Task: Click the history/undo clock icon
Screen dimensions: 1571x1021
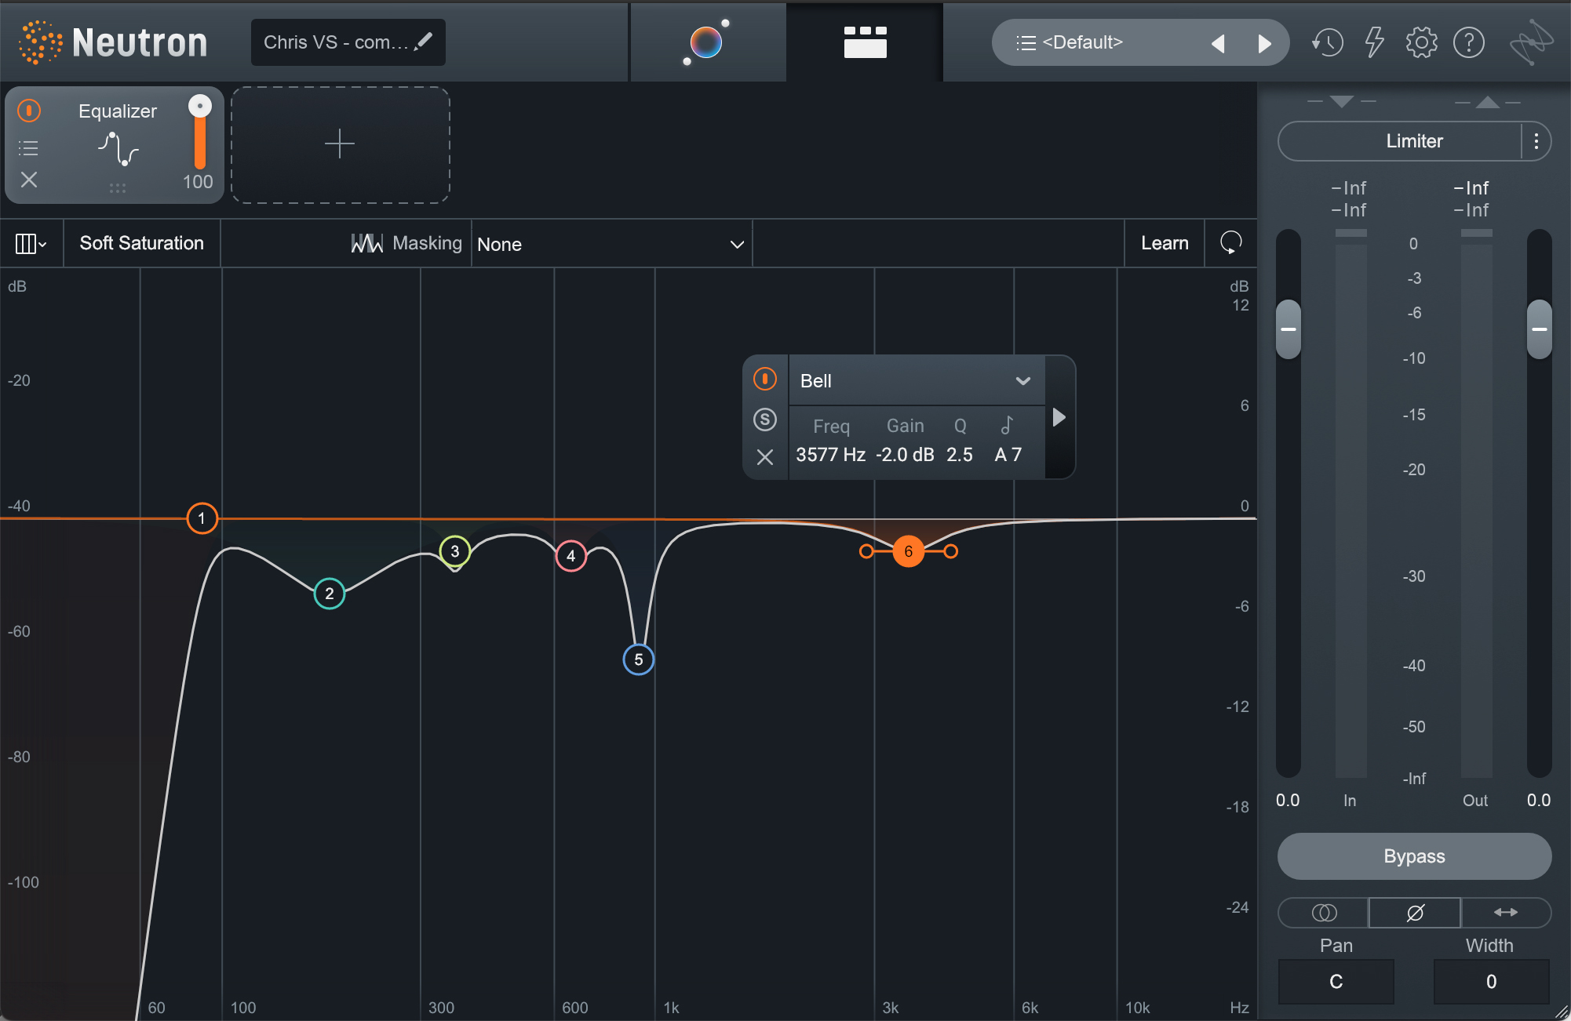Action: coord(1327,42)
